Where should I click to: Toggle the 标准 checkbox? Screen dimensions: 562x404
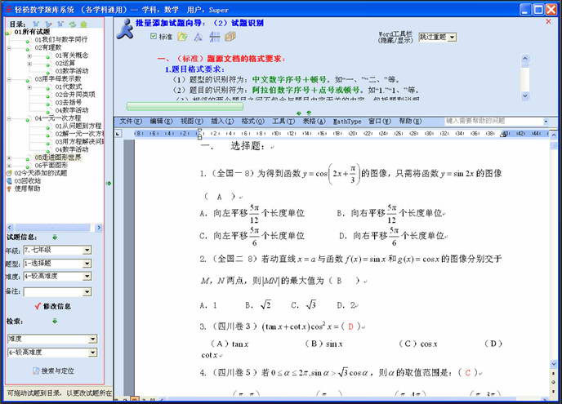[x=154, y=36]
